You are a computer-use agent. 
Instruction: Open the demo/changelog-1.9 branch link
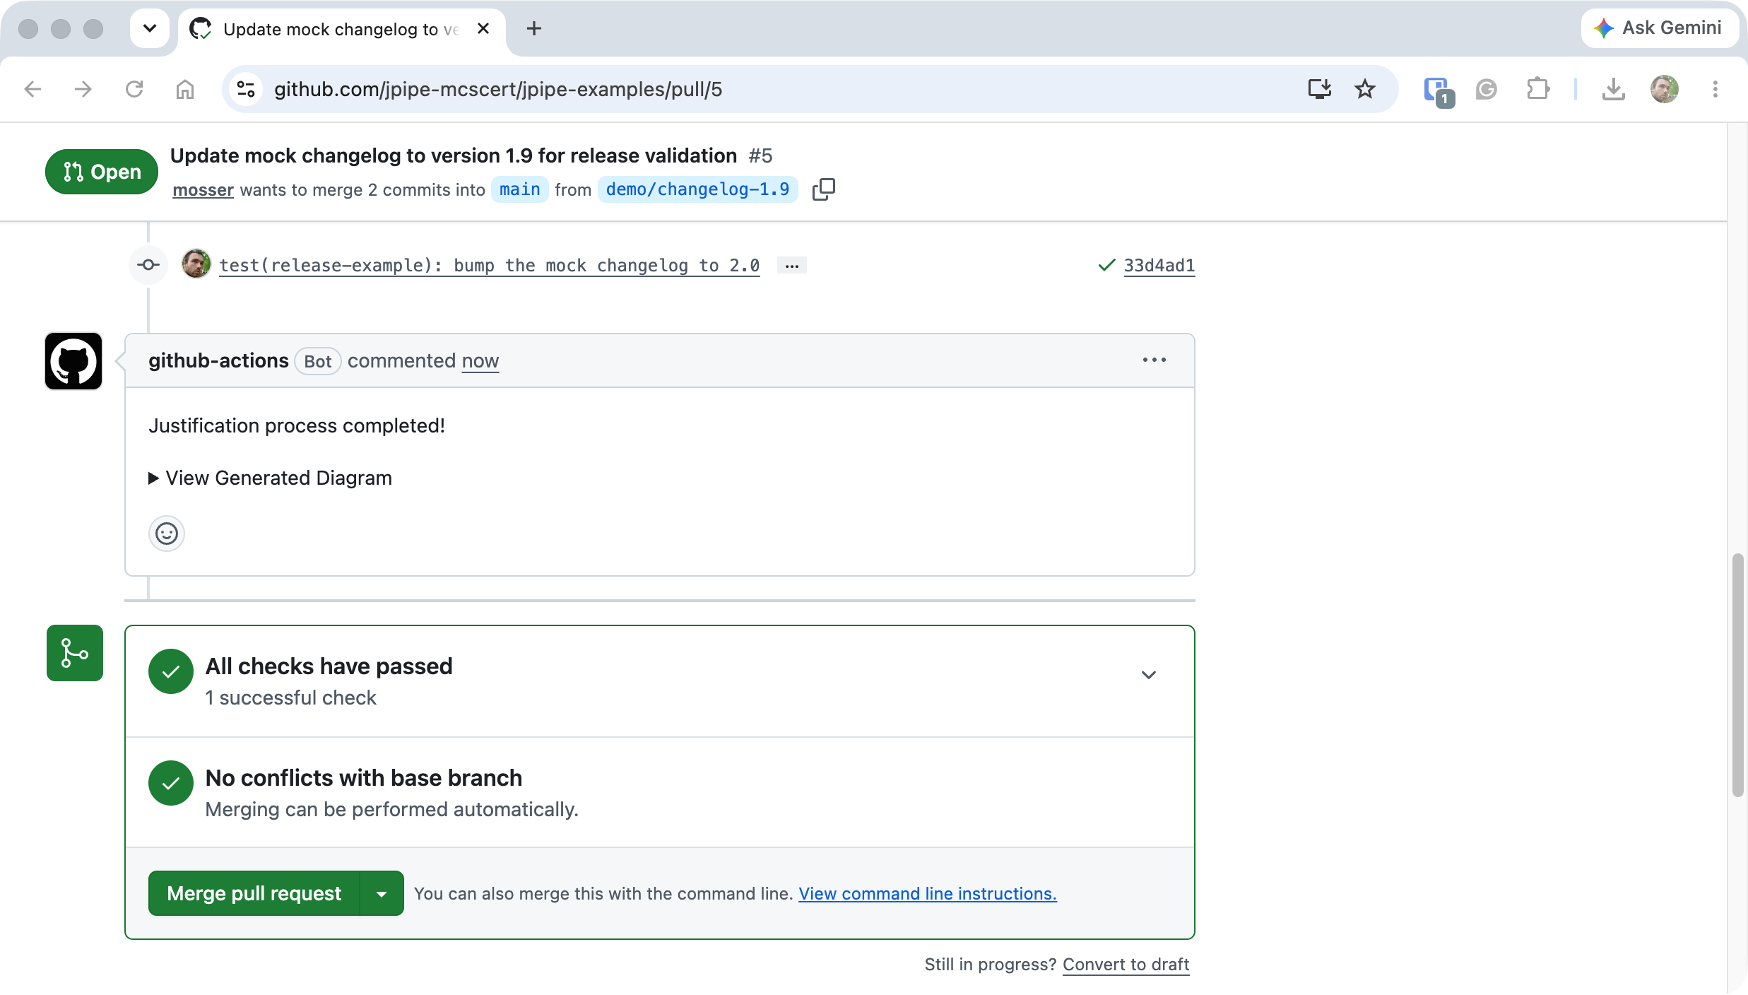698,189
